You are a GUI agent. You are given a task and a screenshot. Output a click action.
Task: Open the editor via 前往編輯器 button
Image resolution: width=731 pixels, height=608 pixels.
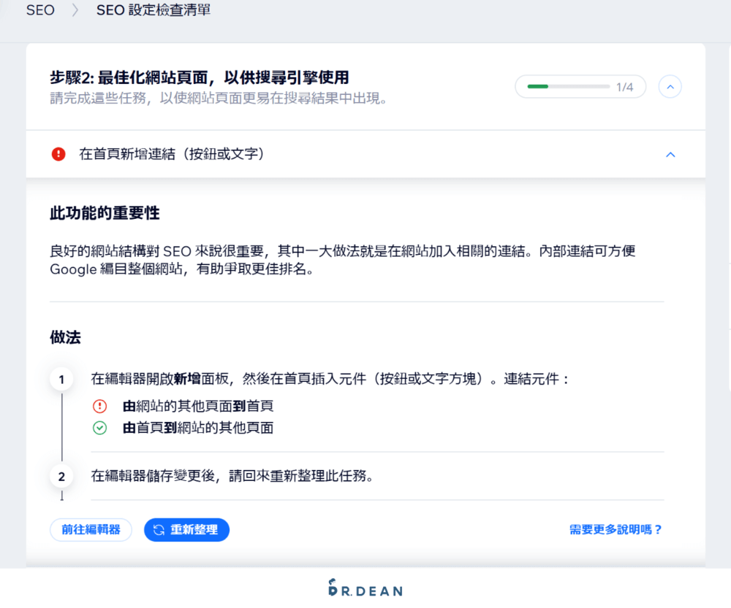pyautogui.click(x=91, y=530)
